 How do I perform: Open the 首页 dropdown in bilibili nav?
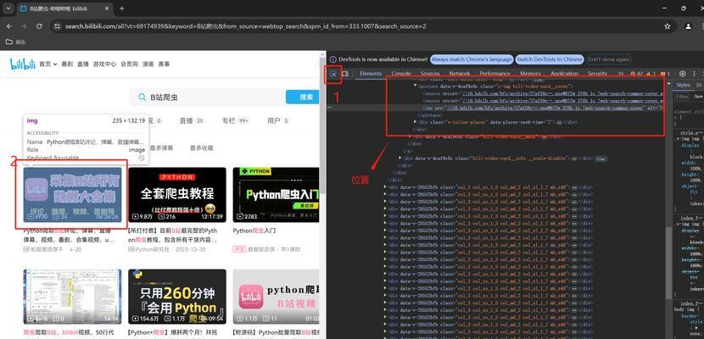pos(48,64)
